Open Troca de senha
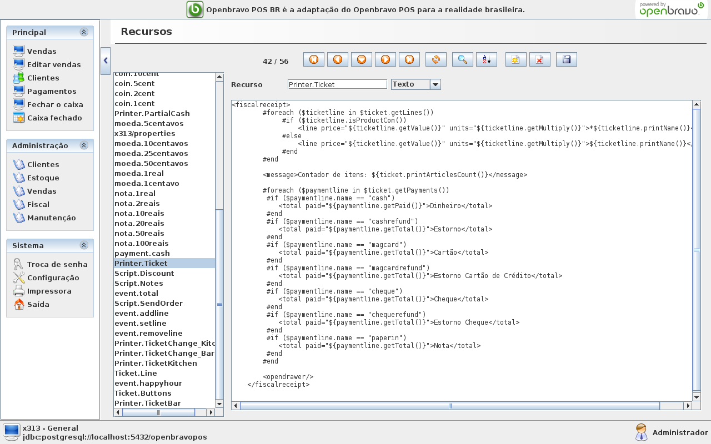 tap(50, 264)
